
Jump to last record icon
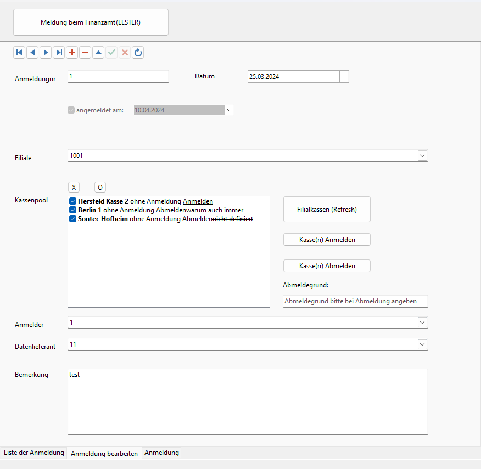click(59, 53)
